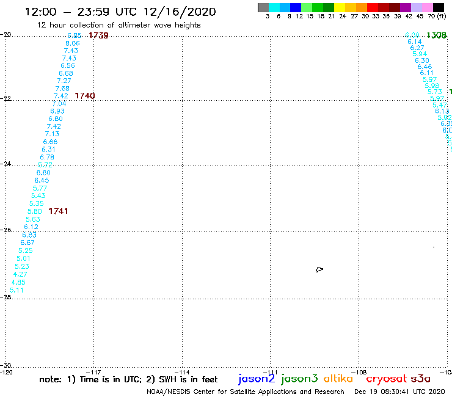
Task: Click the '-114' longitude axis label
Action: tap(182, 372)
